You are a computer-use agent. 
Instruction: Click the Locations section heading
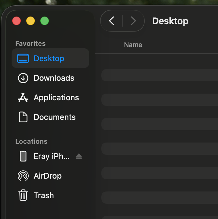pos(31,141)
